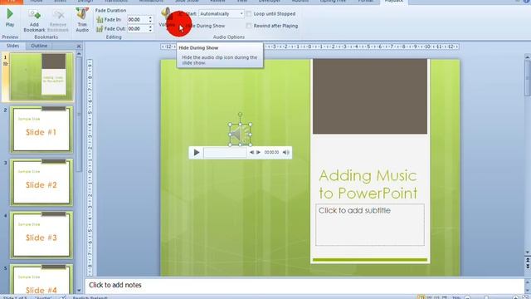
Task: Click the 'Click to add notes' area
Action: [304, 285]
